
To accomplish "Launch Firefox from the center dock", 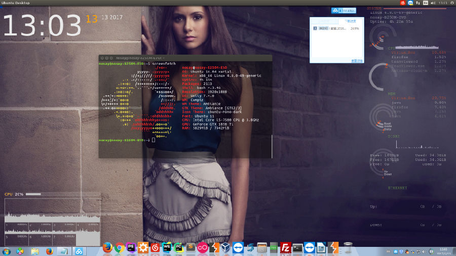I will point(107,248).
